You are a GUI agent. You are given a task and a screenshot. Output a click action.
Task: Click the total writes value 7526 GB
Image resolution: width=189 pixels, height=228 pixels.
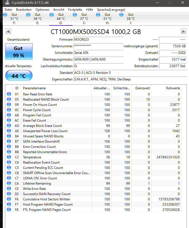point(173,46)
